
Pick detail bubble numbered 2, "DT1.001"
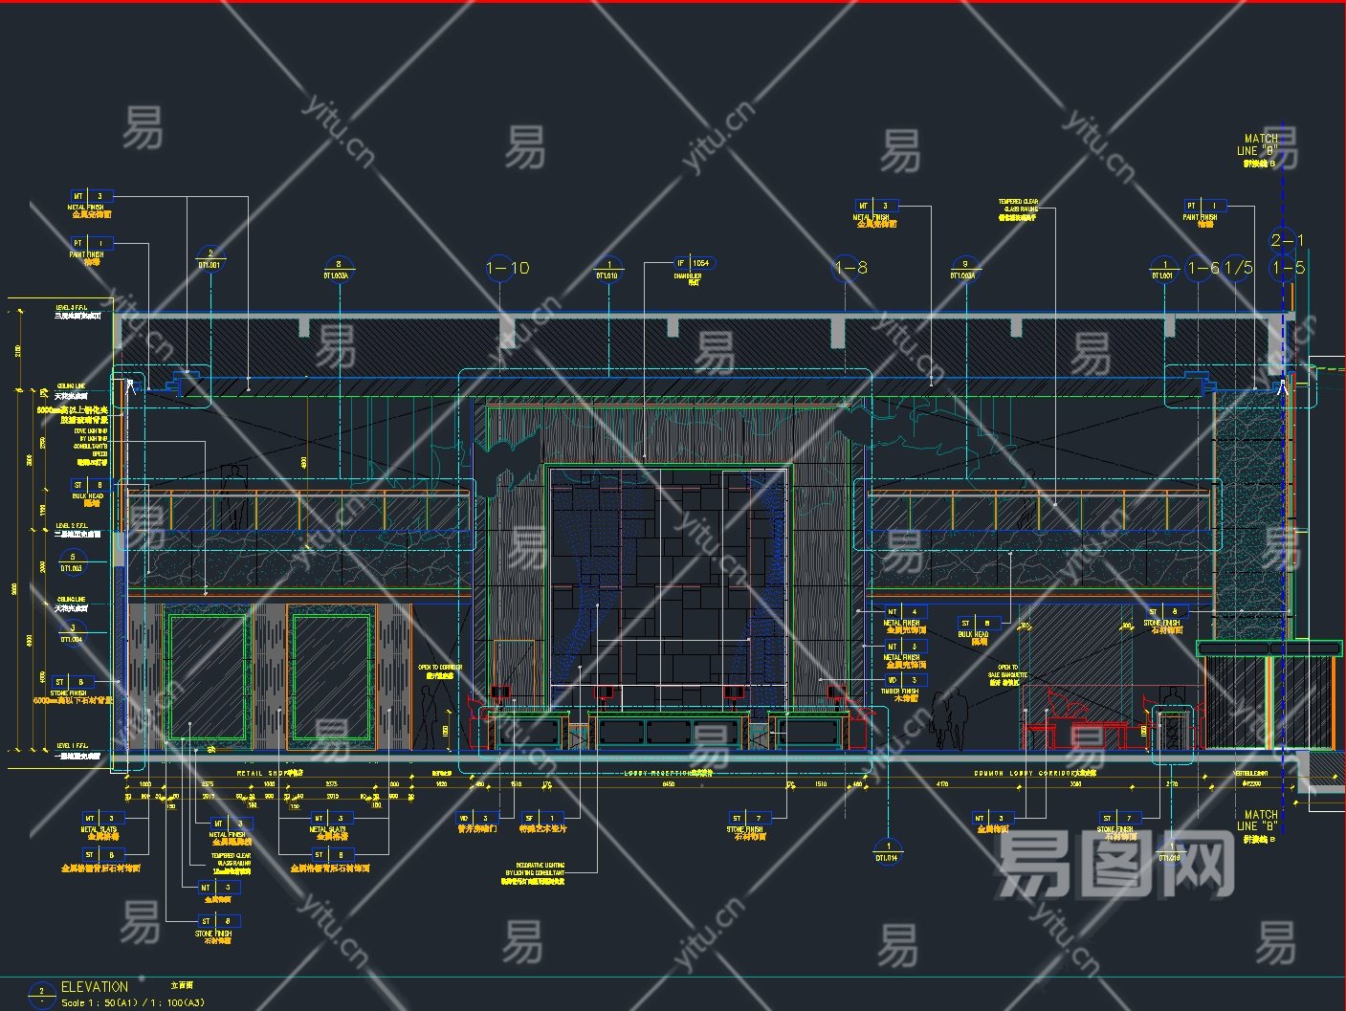click(210, 259)
